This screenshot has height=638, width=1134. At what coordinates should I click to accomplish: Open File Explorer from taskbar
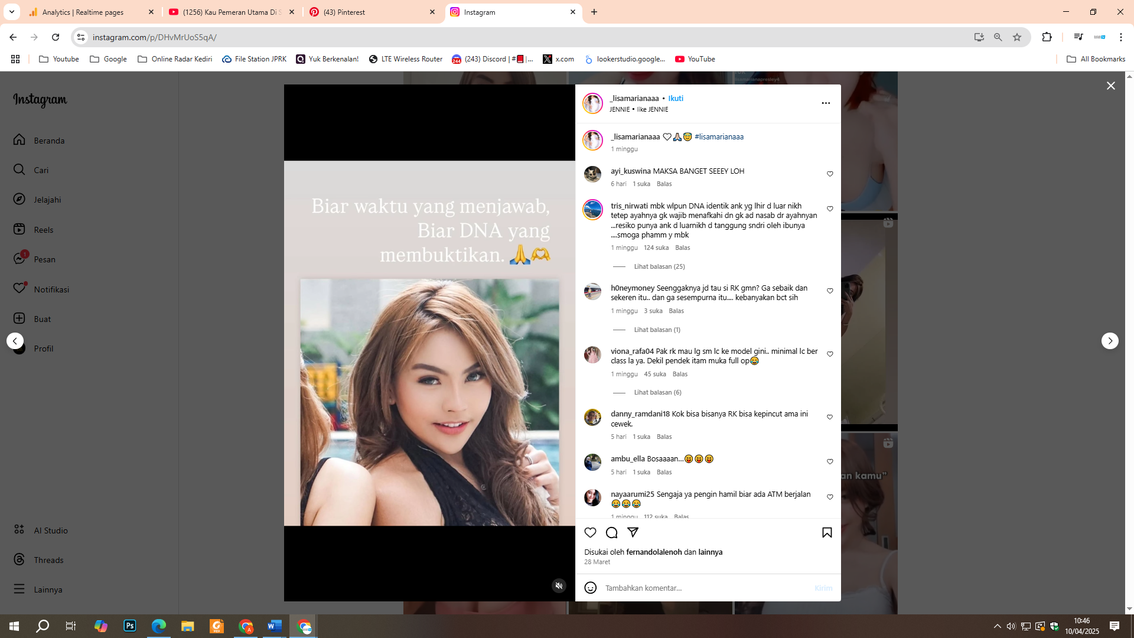[188, 626]
